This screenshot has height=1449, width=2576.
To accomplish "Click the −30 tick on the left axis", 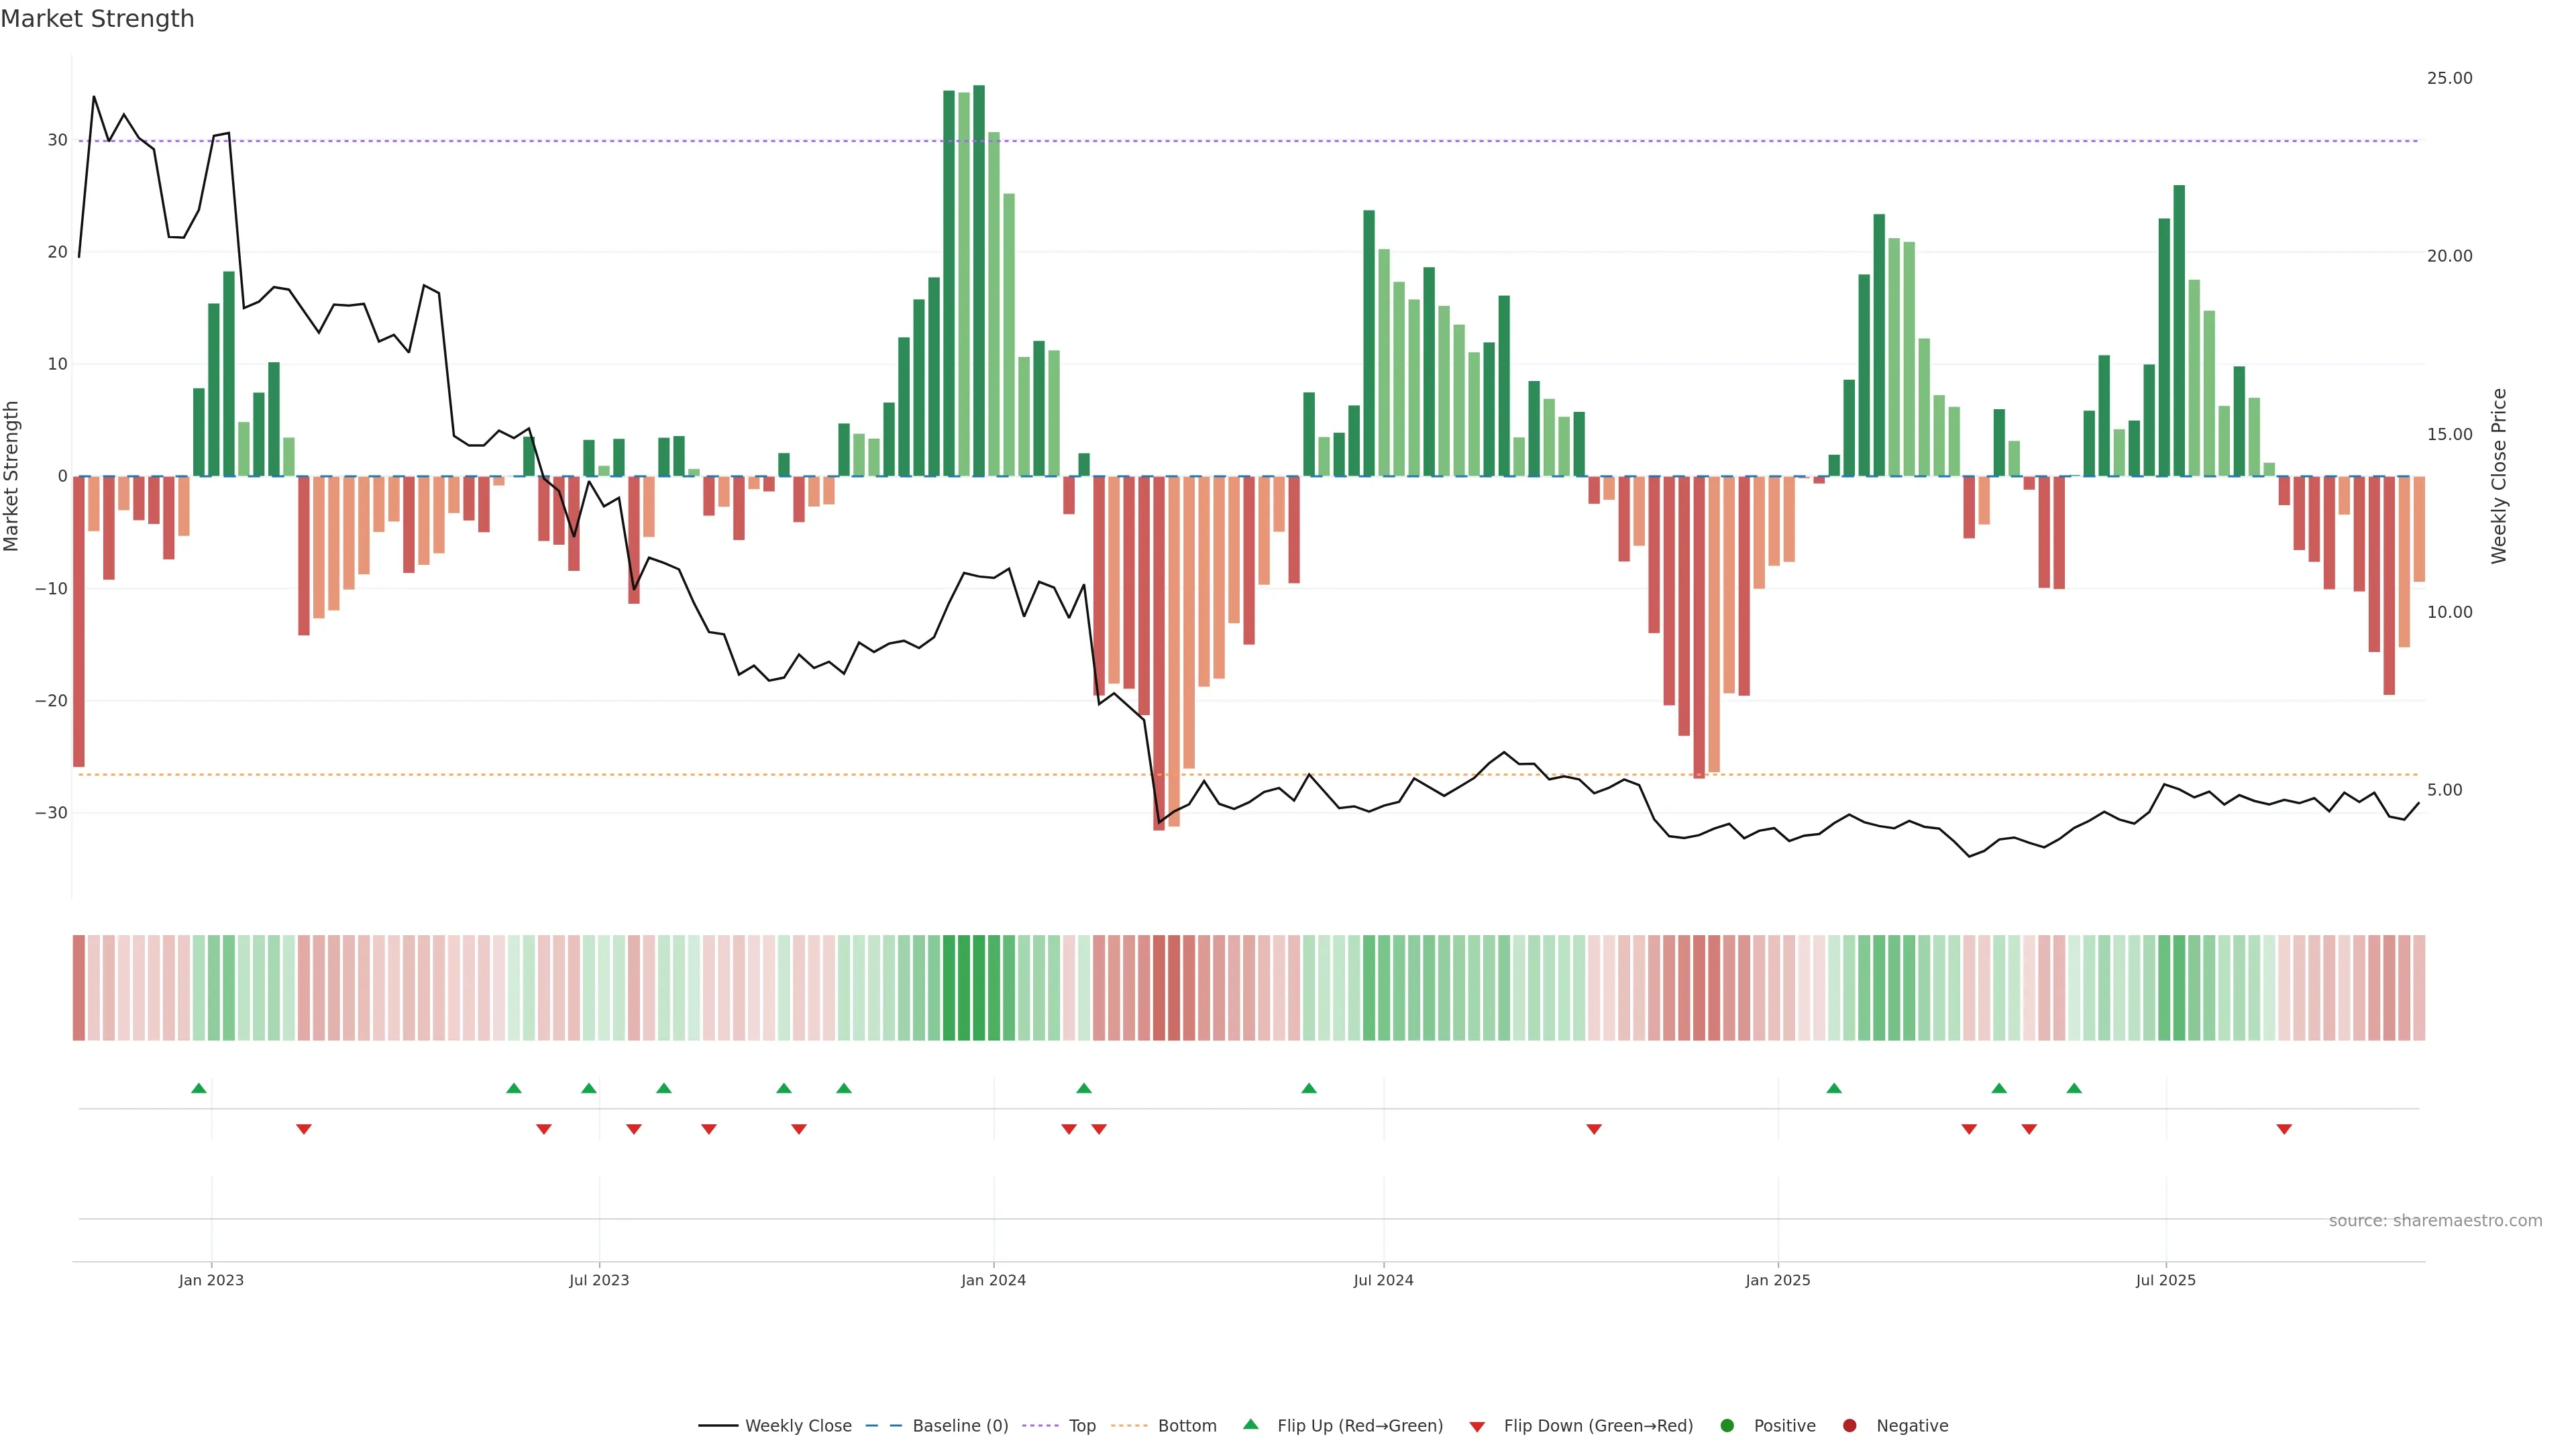I will pos(51,813).
